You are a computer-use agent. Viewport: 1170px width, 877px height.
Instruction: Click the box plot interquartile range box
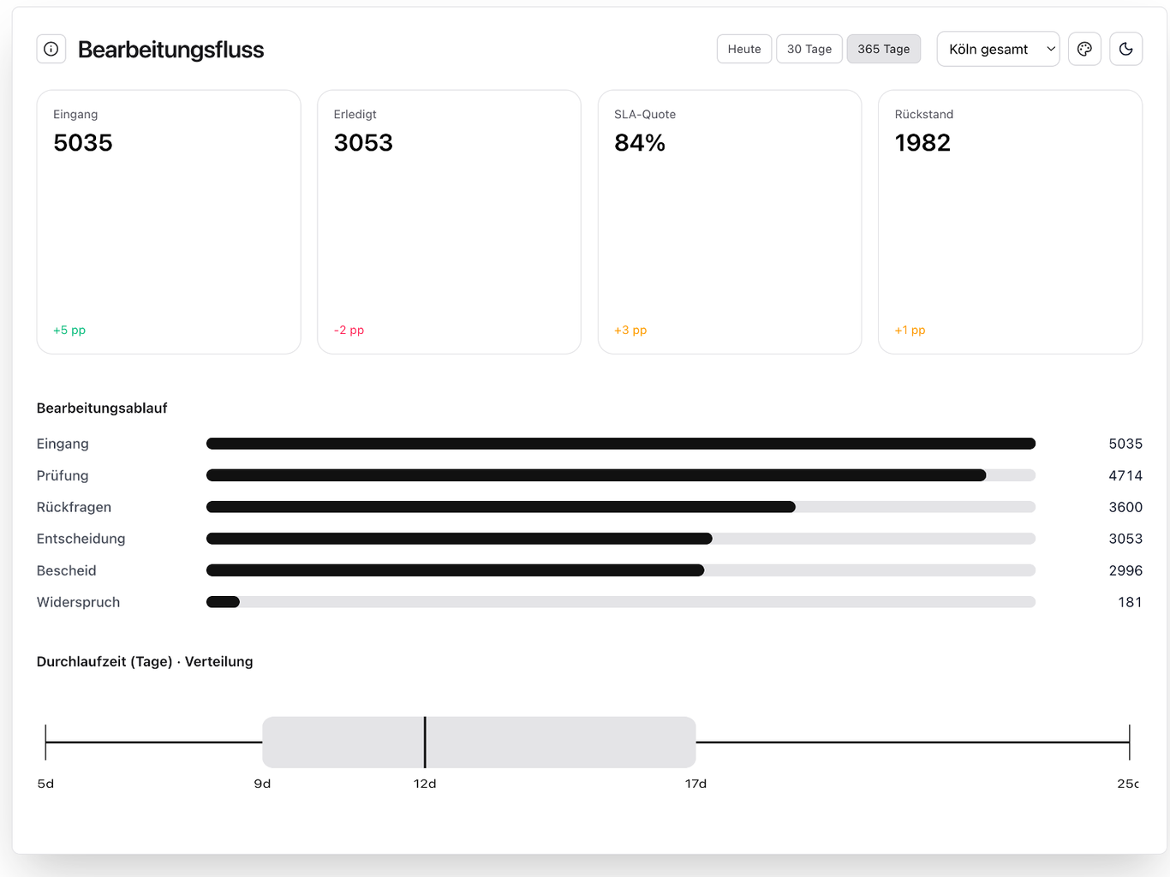(557, 742)
